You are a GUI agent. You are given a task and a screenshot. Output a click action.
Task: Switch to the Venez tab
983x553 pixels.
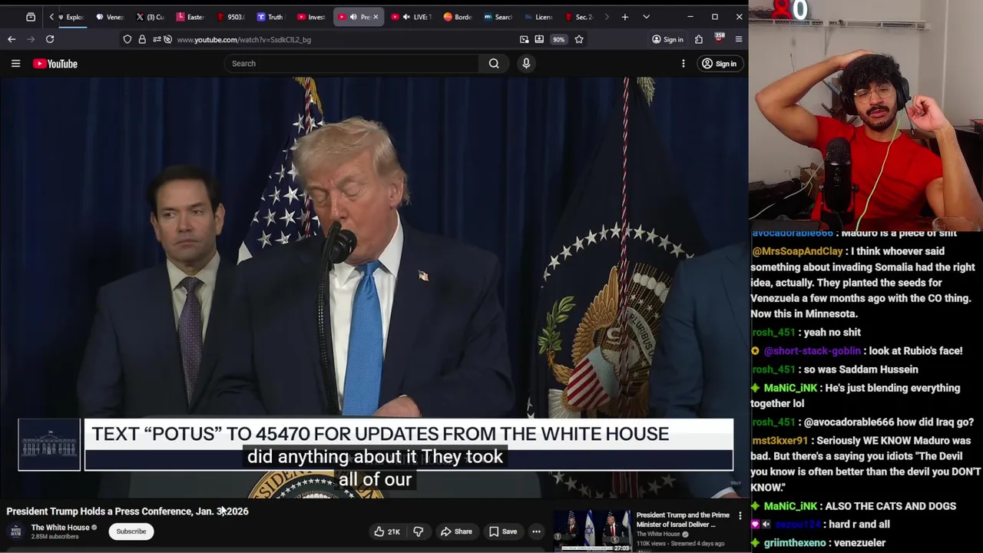click(110, 17)
